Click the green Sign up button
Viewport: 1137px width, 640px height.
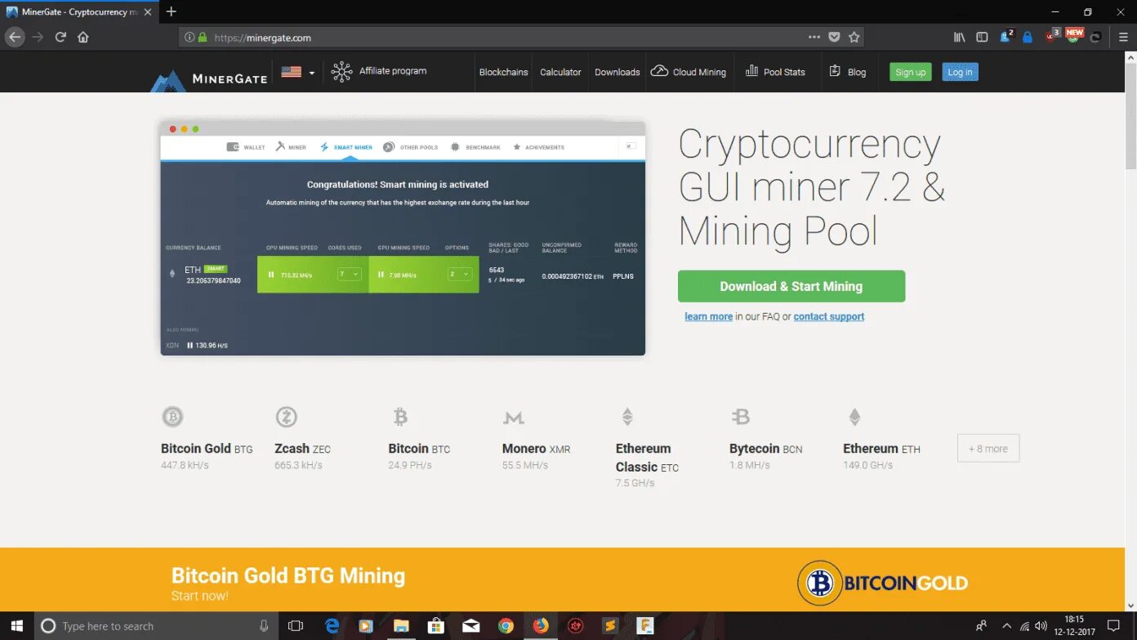pyautogui.click(x=910, y=72)
